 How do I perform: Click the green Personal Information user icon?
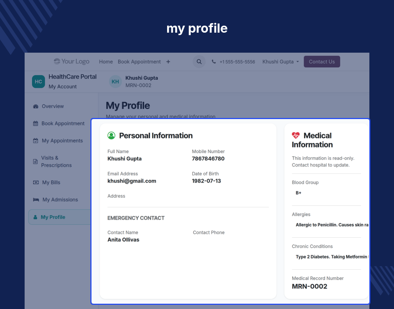click(x=111, y=136)
